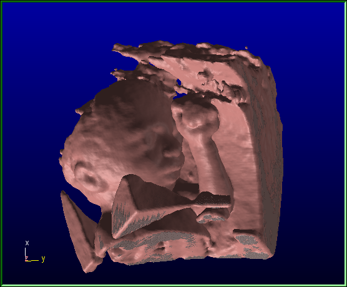Click the nose of the rendered face
The image size is (347, 287).
pos(172,152)
